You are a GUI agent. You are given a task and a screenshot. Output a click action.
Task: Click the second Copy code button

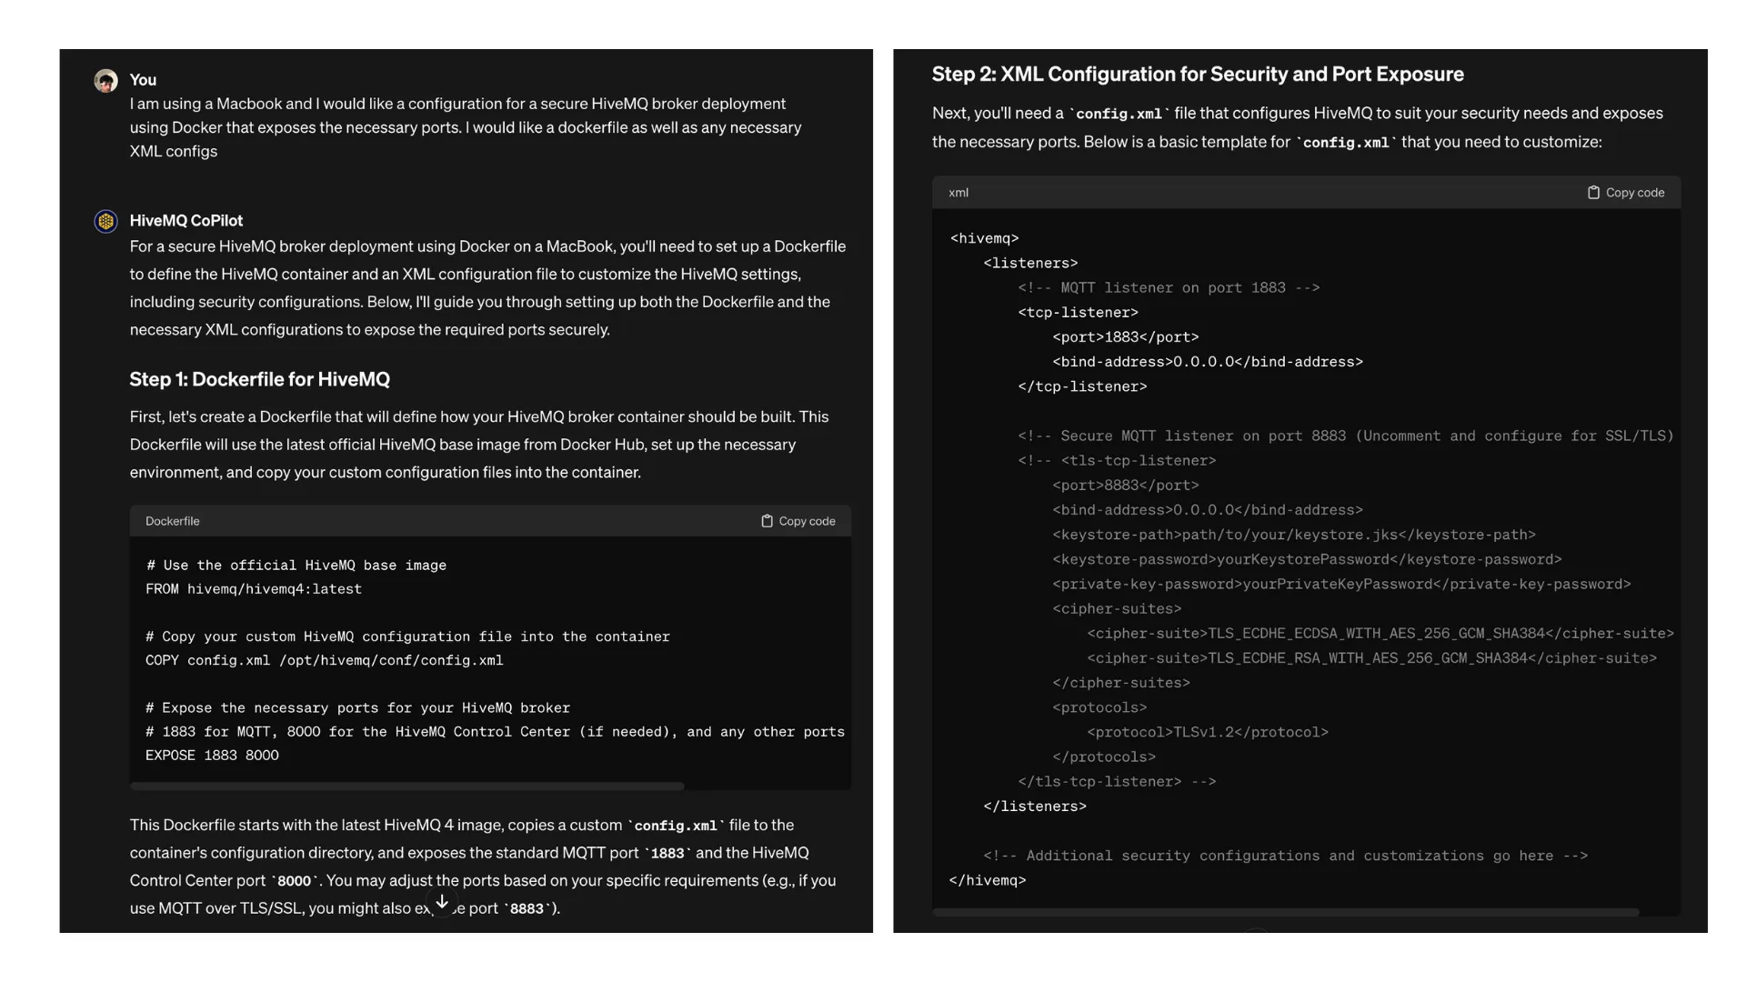pyautogui.click(x=1626, y=192)
